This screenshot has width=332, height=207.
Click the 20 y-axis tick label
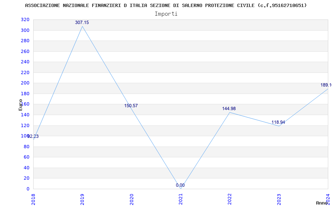pyautogui.click(x=27, y=178)
